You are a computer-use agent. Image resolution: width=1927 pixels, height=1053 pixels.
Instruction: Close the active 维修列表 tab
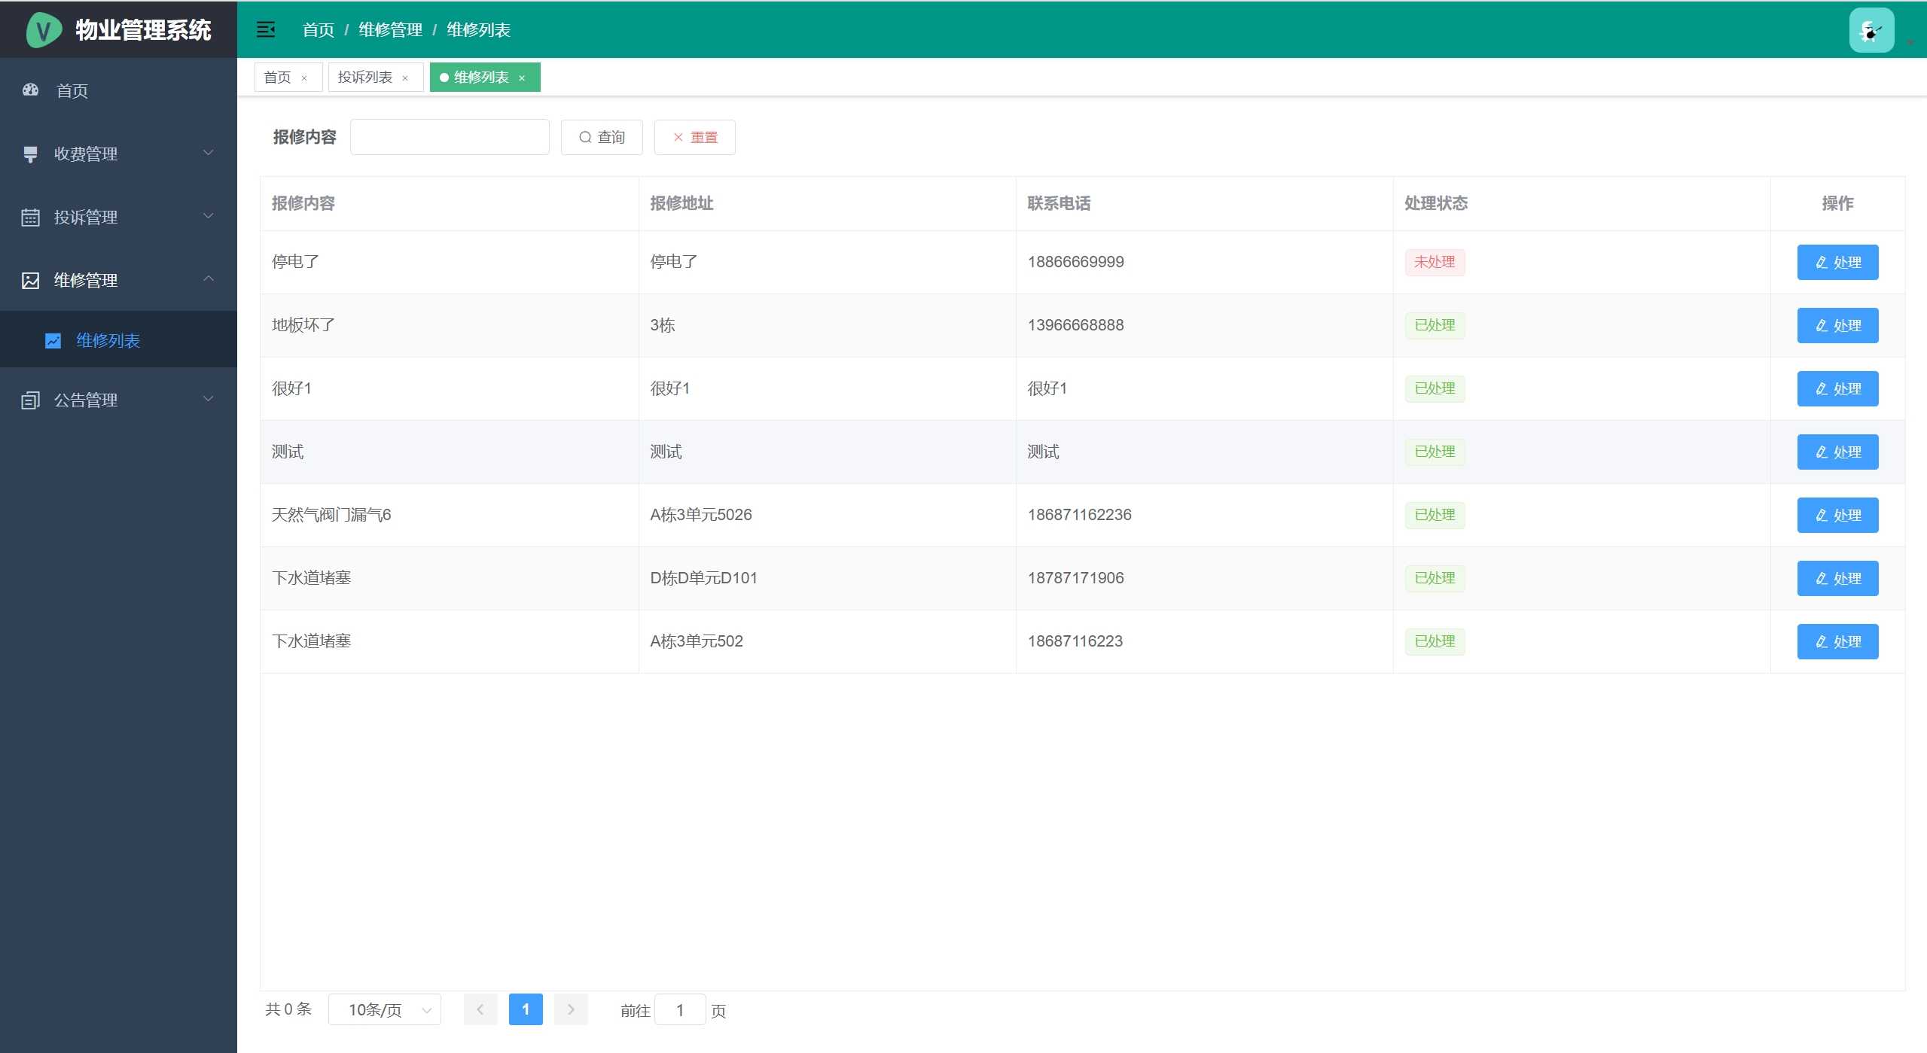522,78
